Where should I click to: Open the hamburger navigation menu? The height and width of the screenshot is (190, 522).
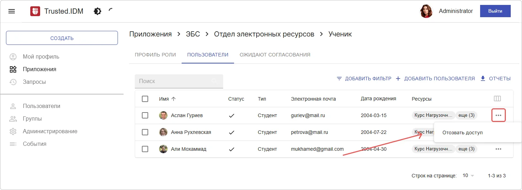click(x=12, y=11)
